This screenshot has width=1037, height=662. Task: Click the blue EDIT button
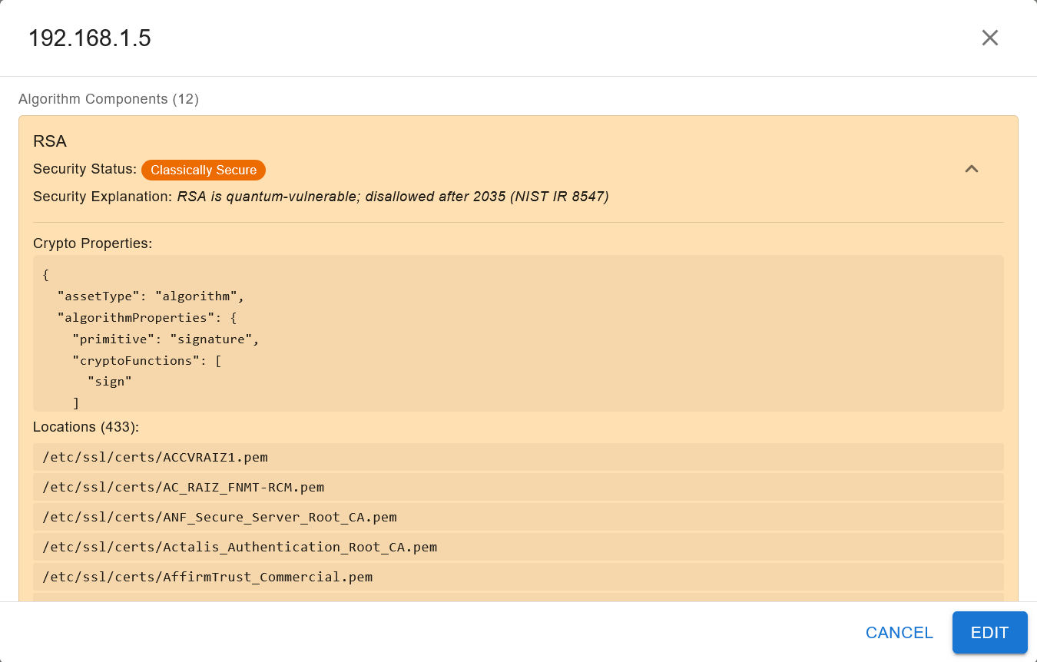989,633
